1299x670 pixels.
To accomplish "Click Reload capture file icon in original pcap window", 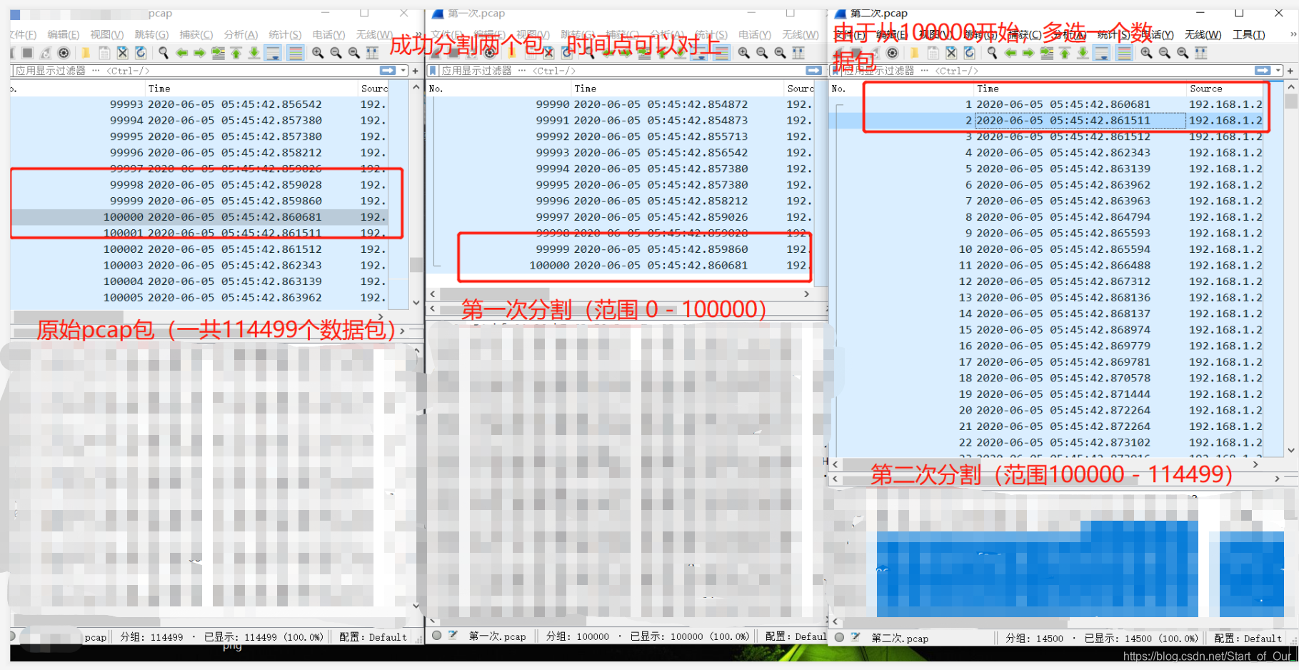I will point(141,53).
